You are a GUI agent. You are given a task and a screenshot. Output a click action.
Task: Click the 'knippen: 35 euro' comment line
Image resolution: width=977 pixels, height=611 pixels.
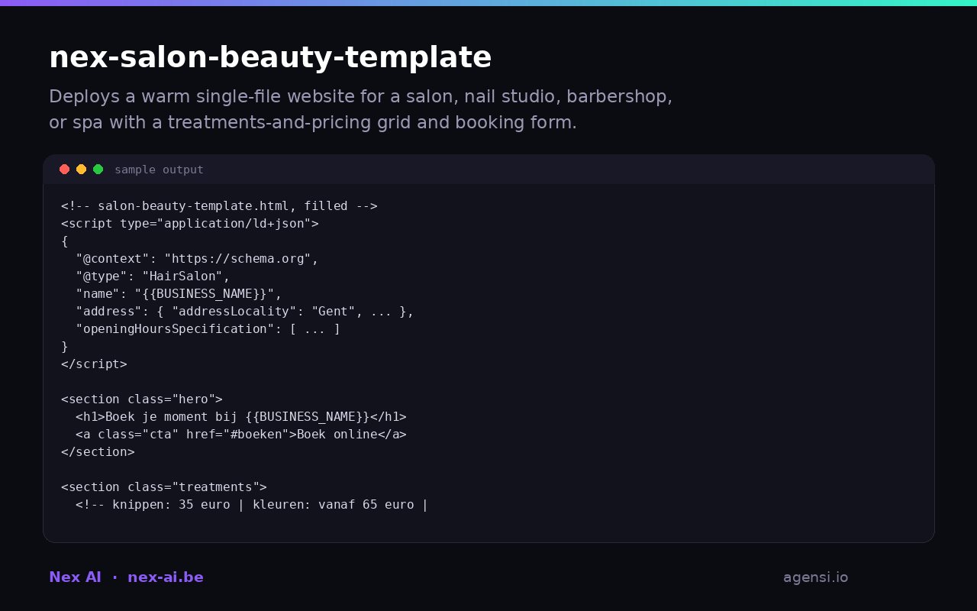pyautogui.click(x=252, y=505)
